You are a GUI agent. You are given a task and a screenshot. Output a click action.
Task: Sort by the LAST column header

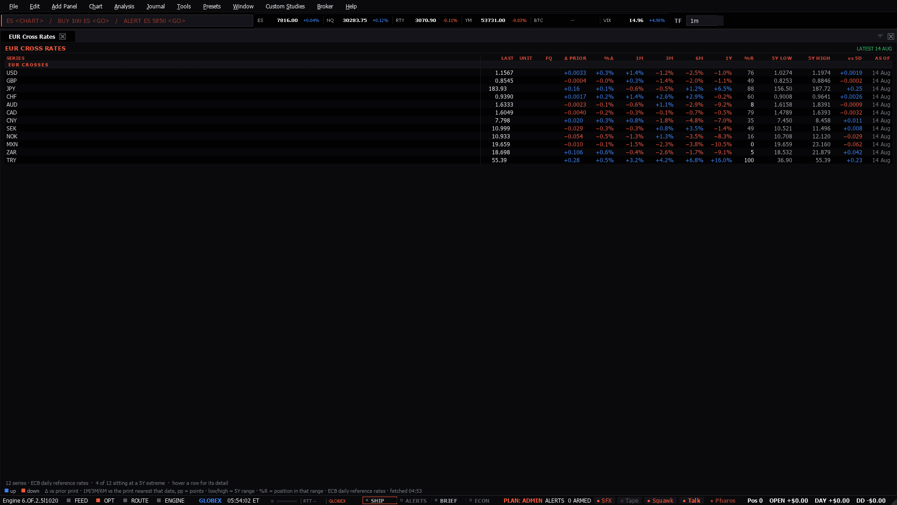507,58
